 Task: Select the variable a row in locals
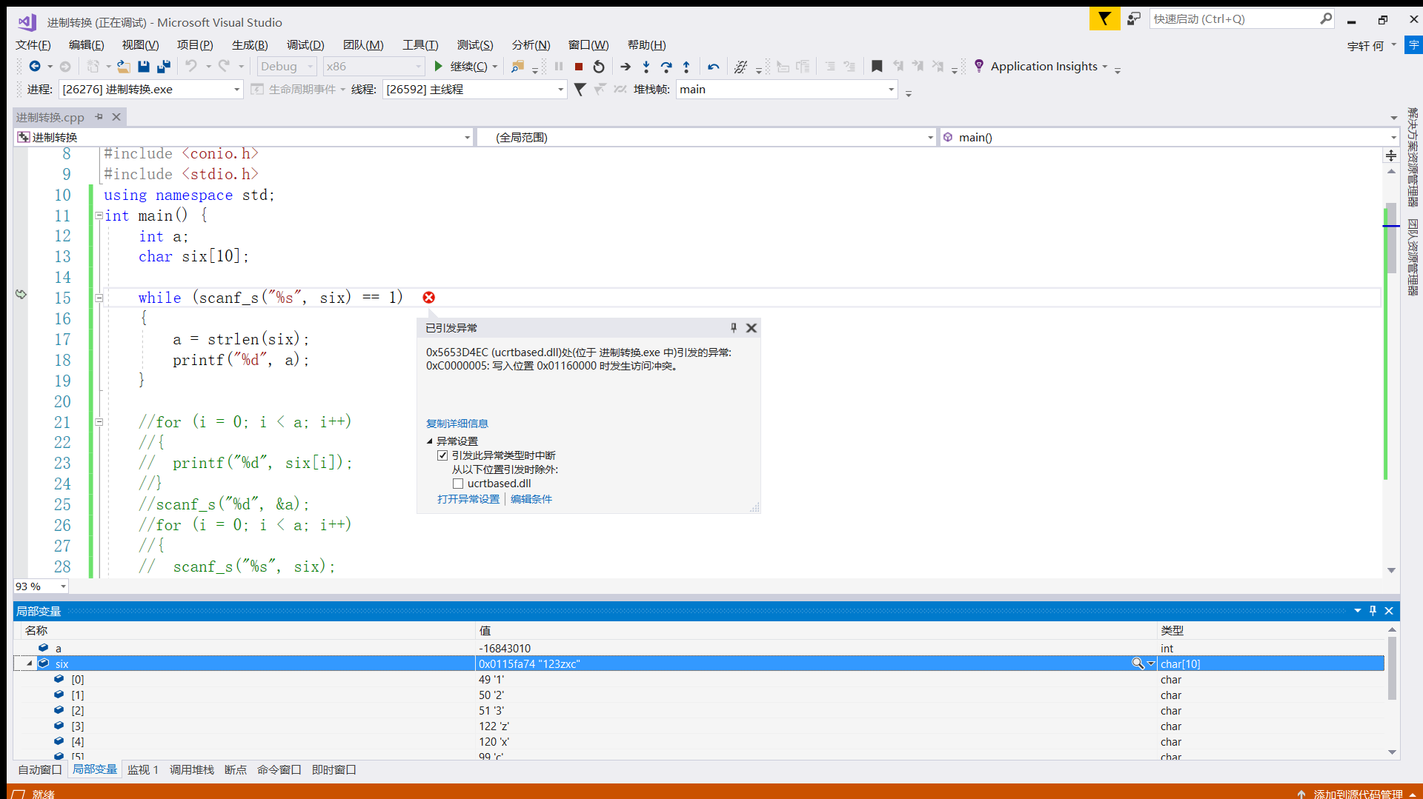699,648
